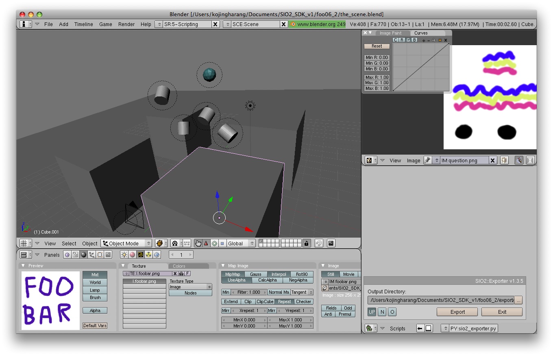Click the zoom in plus icon in Curves panel

pyautogui.click(x=424, y=40)
